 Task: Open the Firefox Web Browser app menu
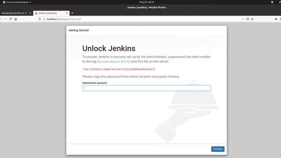pos(17,2)
